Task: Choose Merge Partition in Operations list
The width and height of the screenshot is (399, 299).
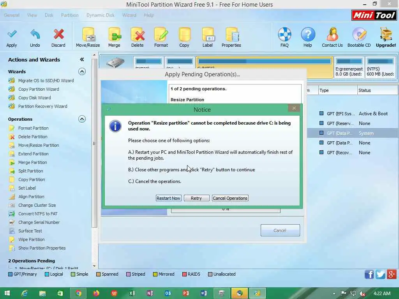Action: pyautogui.click(x=32, y=162)
